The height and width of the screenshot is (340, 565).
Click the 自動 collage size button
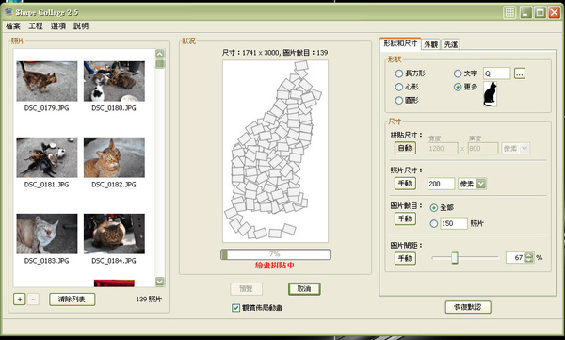pos(405,148)
